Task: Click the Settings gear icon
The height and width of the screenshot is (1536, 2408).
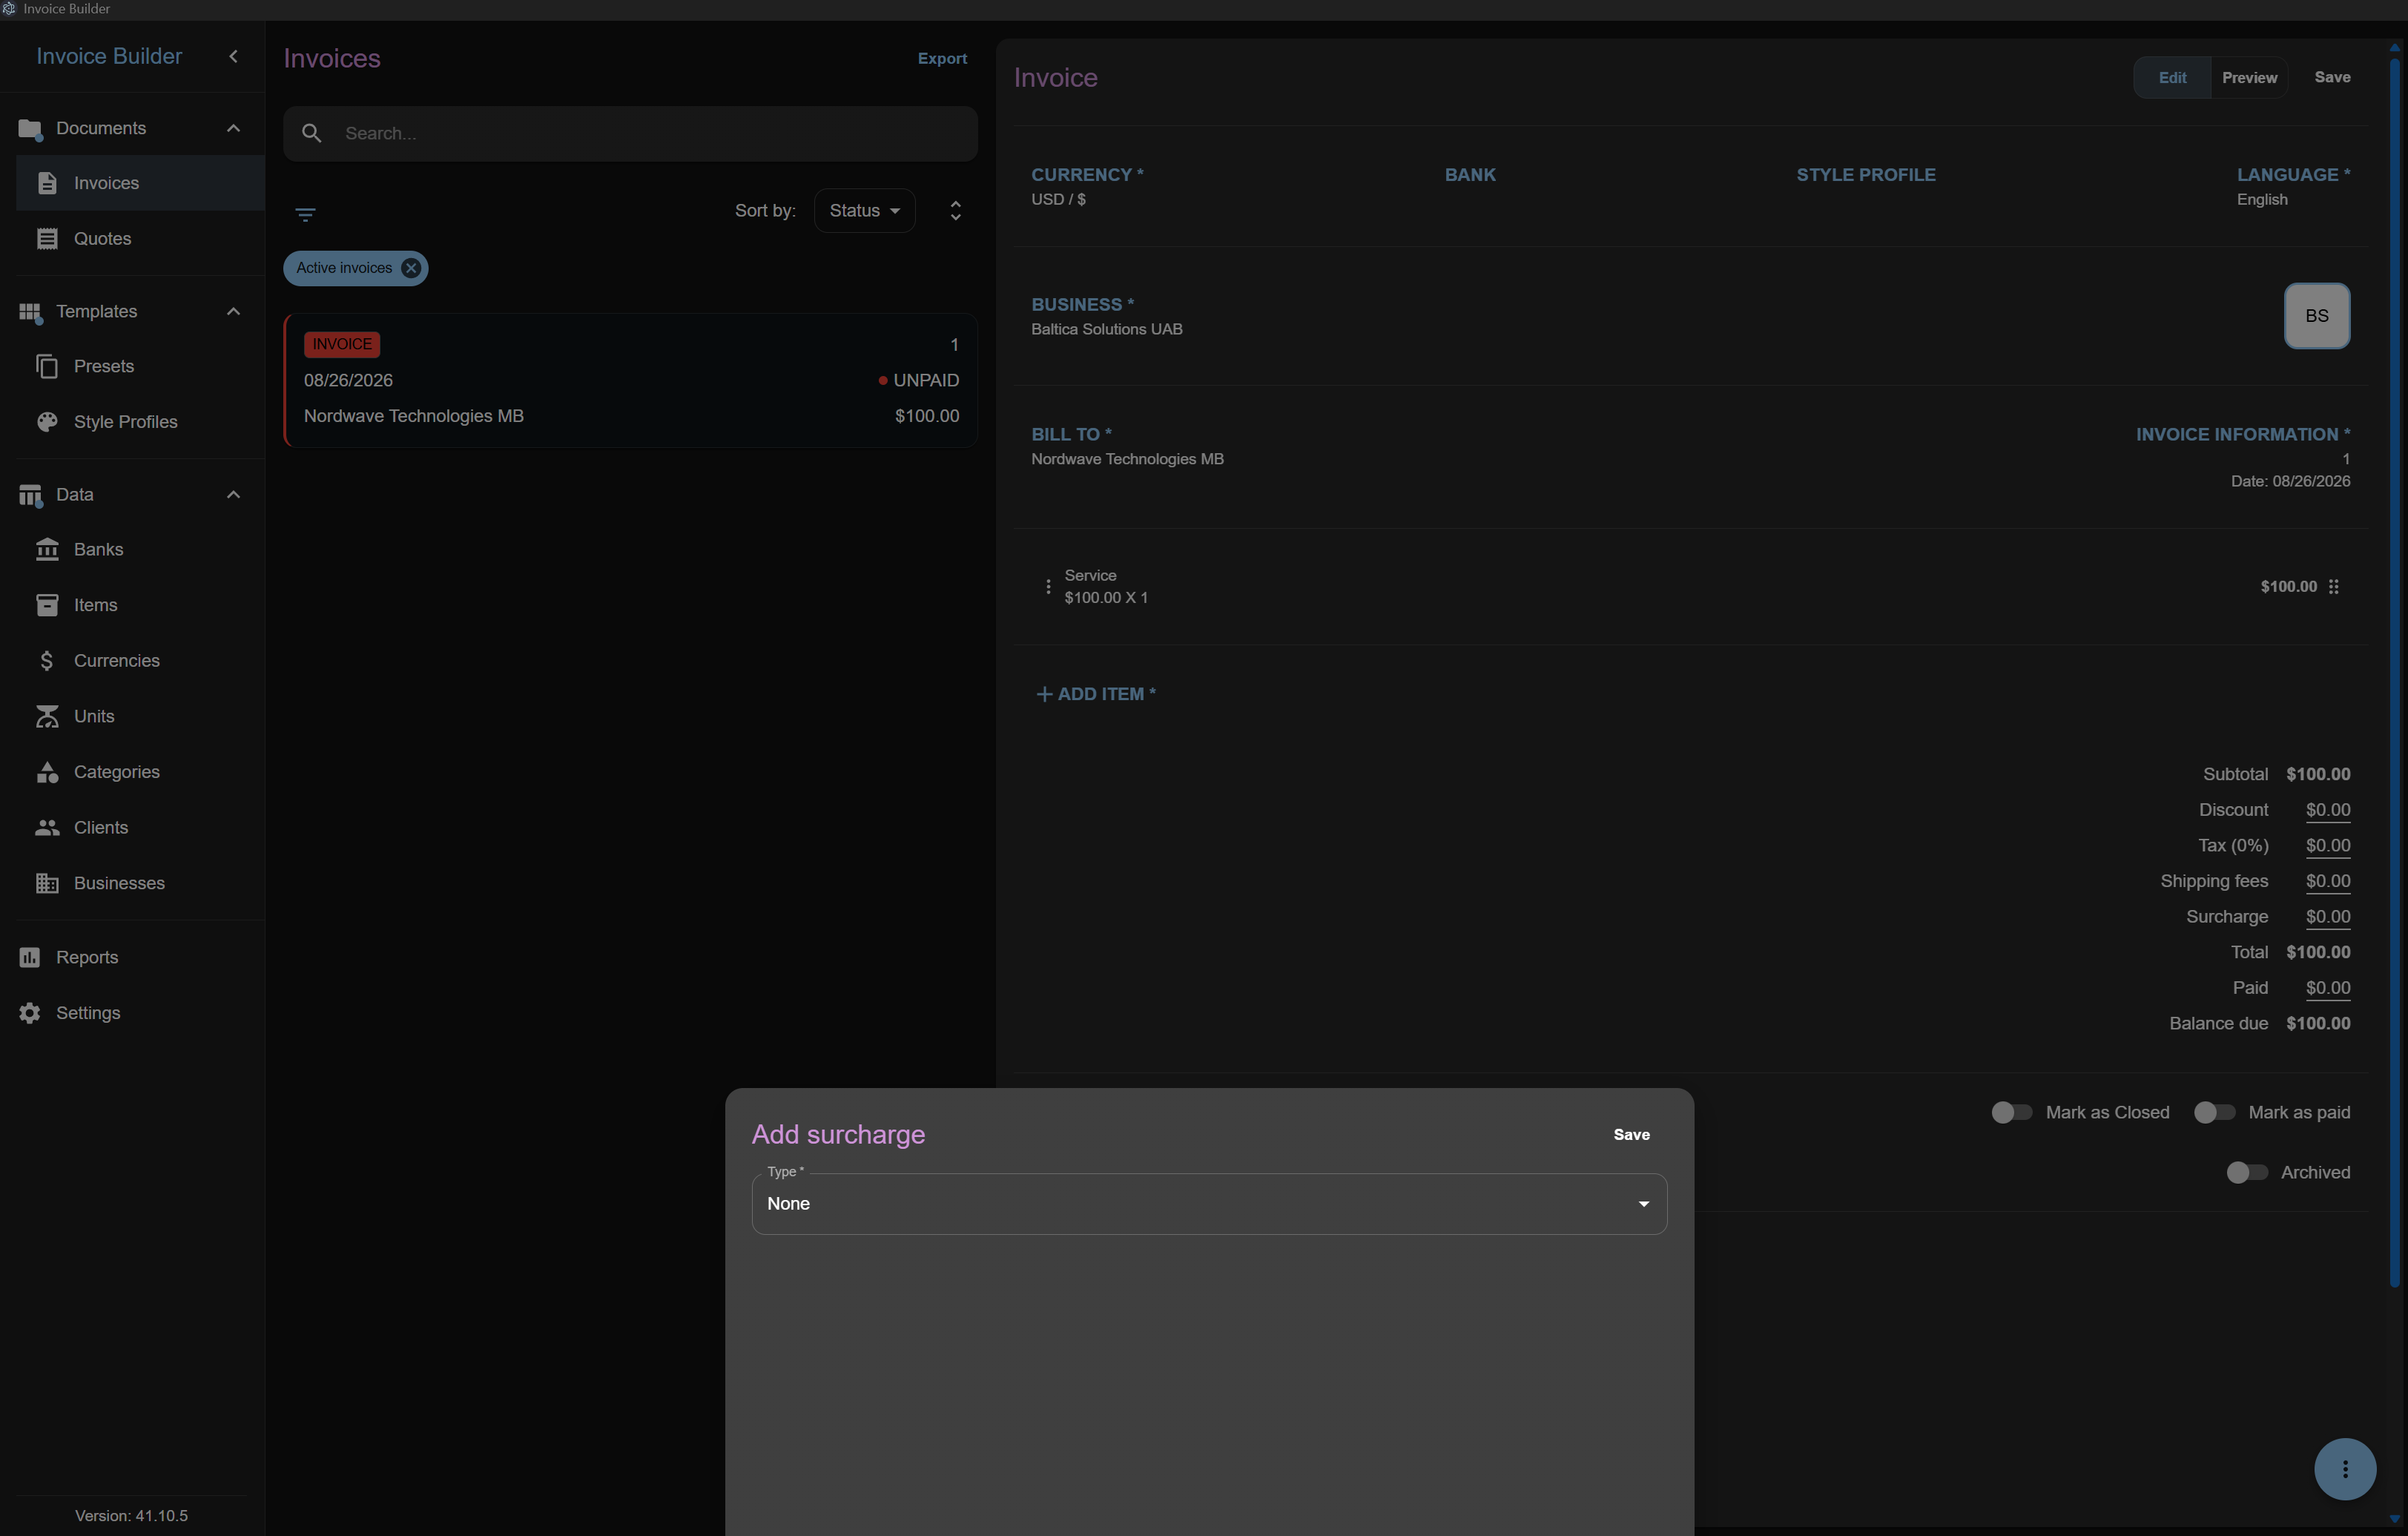Action: [x=30, y=1013]
